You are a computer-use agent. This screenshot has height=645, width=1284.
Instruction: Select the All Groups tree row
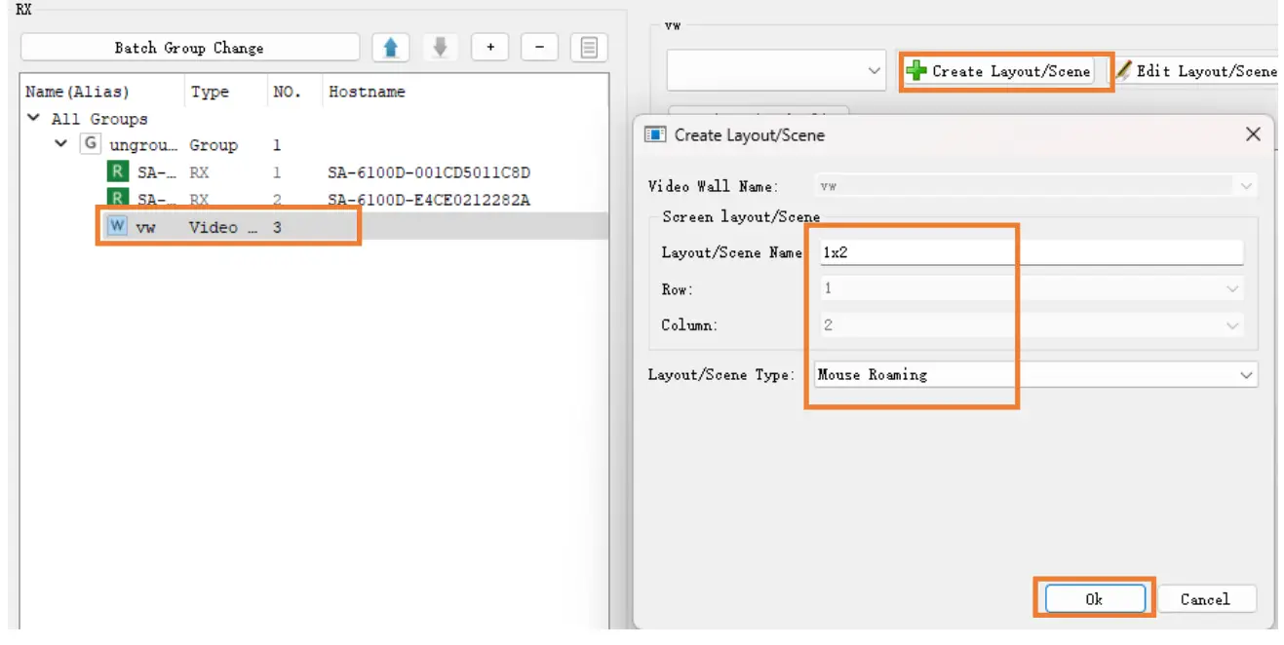tap(314, 118)
